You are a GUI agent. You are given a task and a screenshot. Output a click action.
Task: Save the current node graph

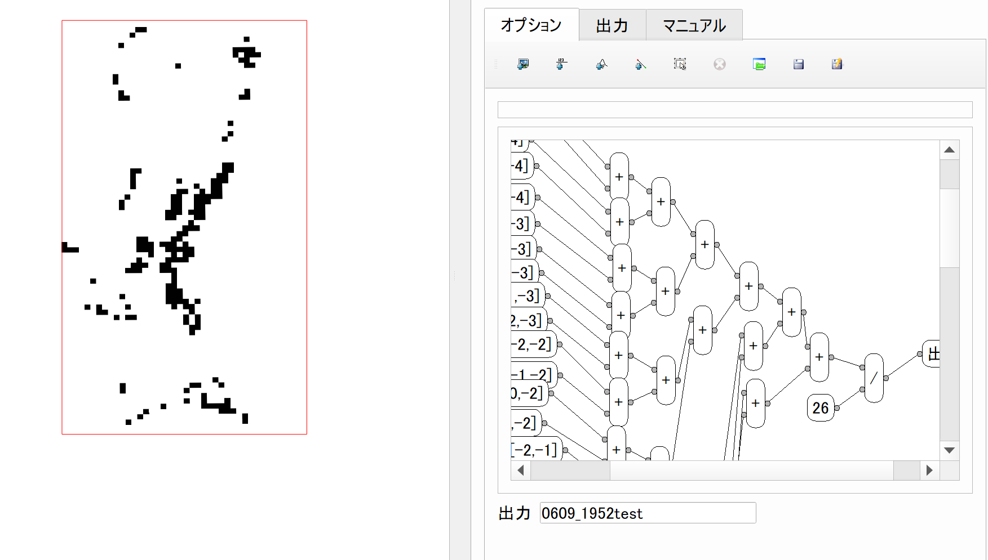pyautogui.click(x=798, y=64)
